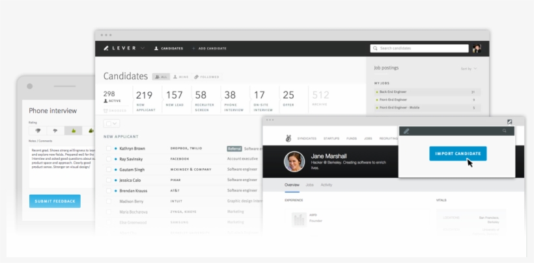Click the search magnifier in the import popup
This screenshot has width=534, height=263.
point(503,131)
